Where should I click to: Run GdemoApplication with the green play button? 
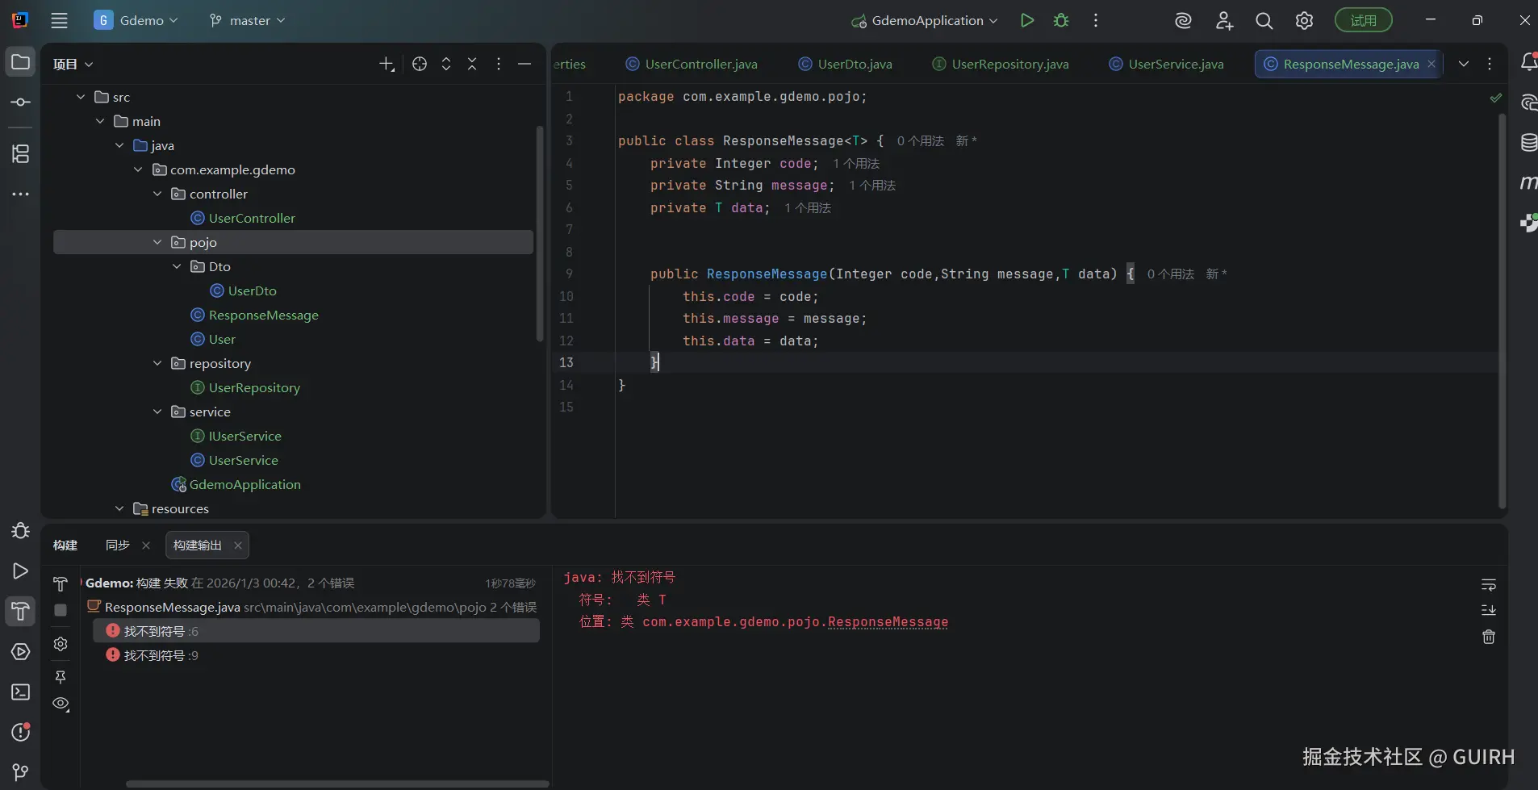(1026, 21)
